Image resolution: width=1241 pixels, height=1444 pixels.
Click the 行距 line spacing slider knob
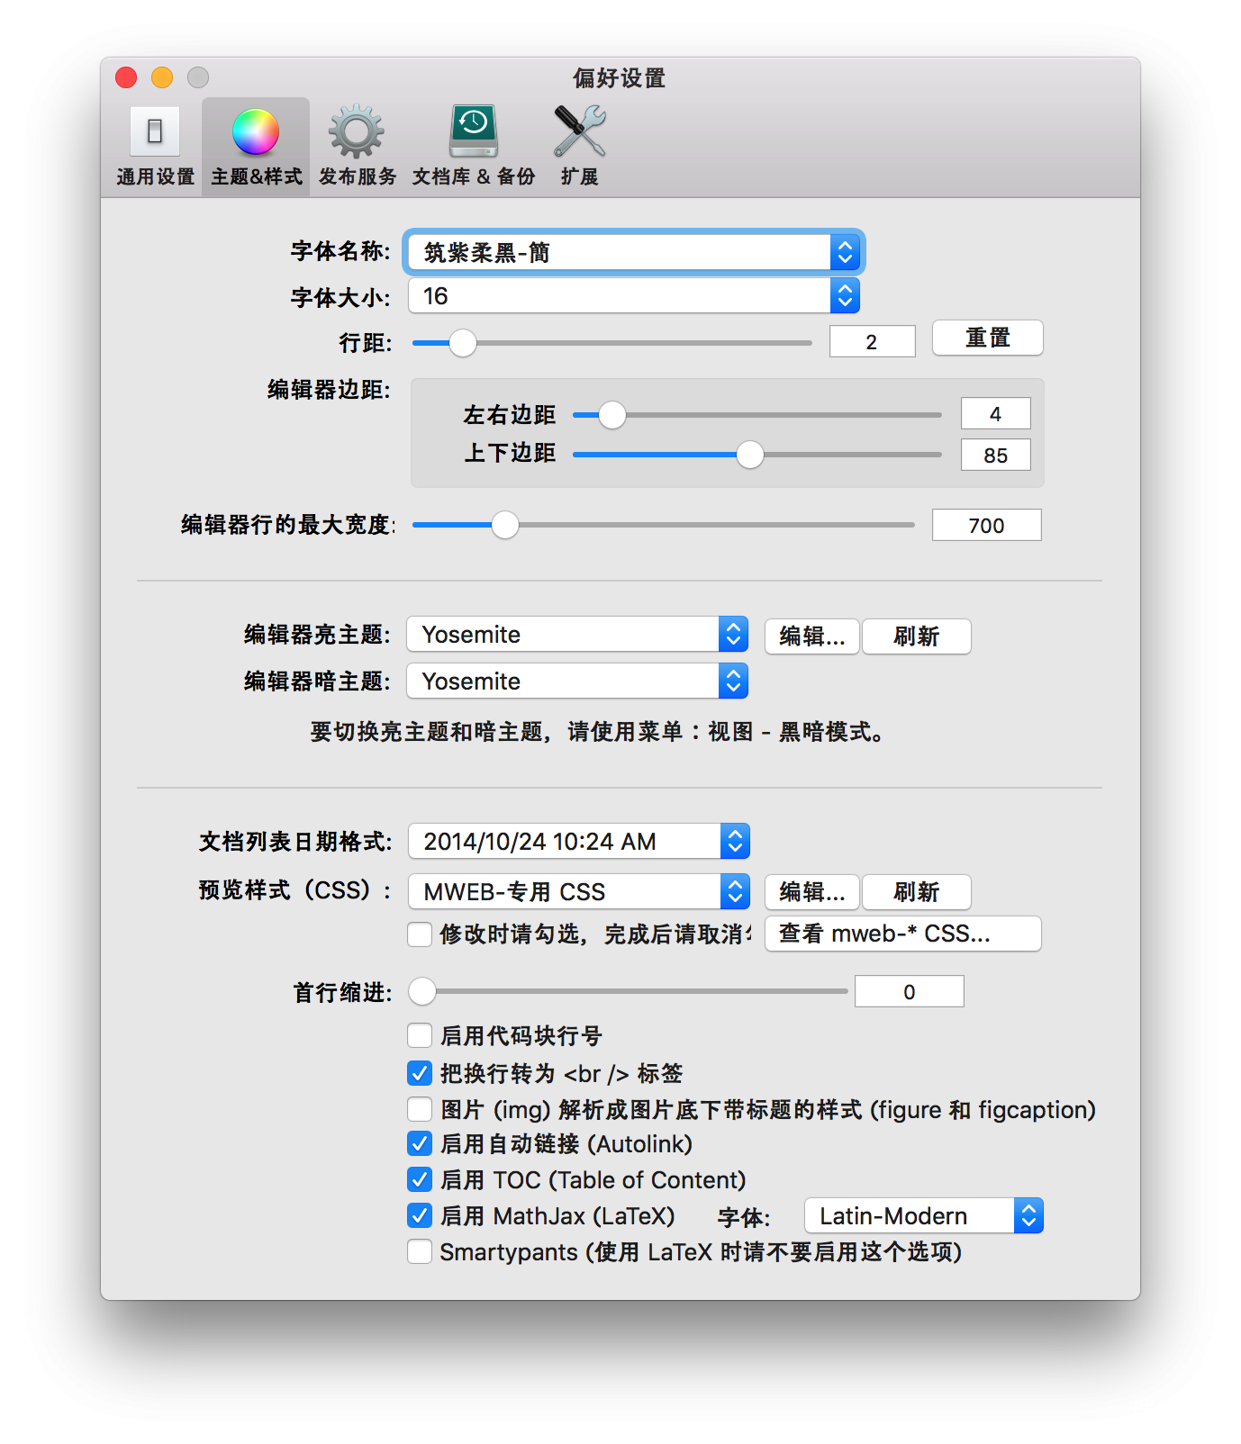463,343
